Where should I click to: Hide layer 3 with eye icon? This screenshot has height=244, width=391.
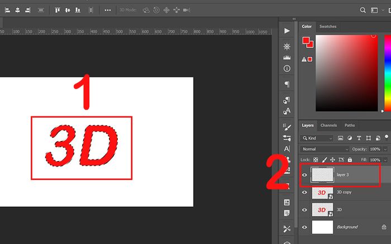[x=304, y=175]
